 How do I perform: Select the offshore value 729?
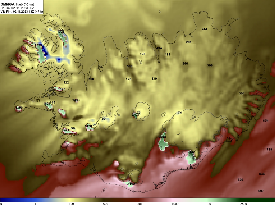tap(240, 180)
